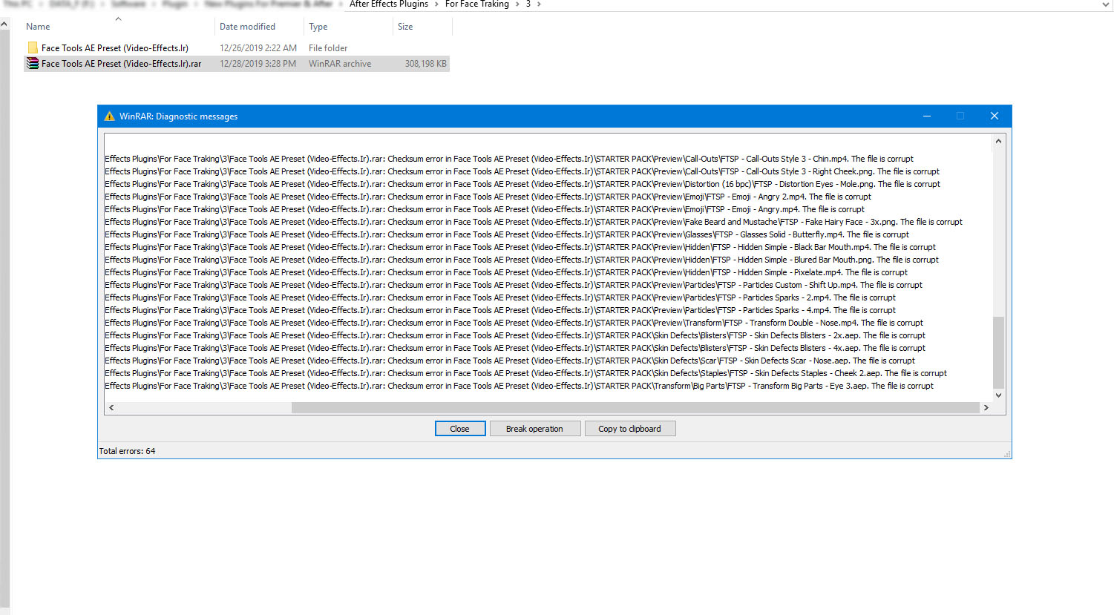Click the Call-Outs Style 3 - Chin.mp4 error line
The width and height of the screenshot is (1114, 615).
click(x=509, y=159)
